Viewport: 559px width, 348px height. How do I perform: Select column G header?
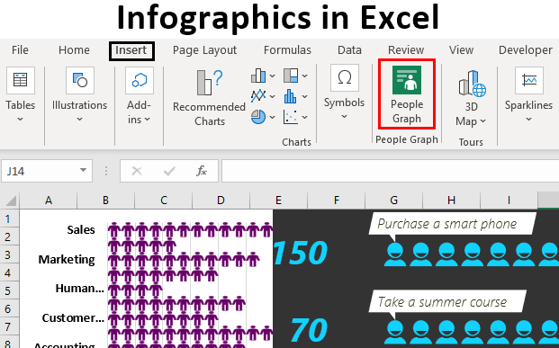(x=394, y=201)
